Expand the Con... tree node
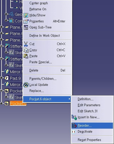Screen dimensions: 114x144 6,20
